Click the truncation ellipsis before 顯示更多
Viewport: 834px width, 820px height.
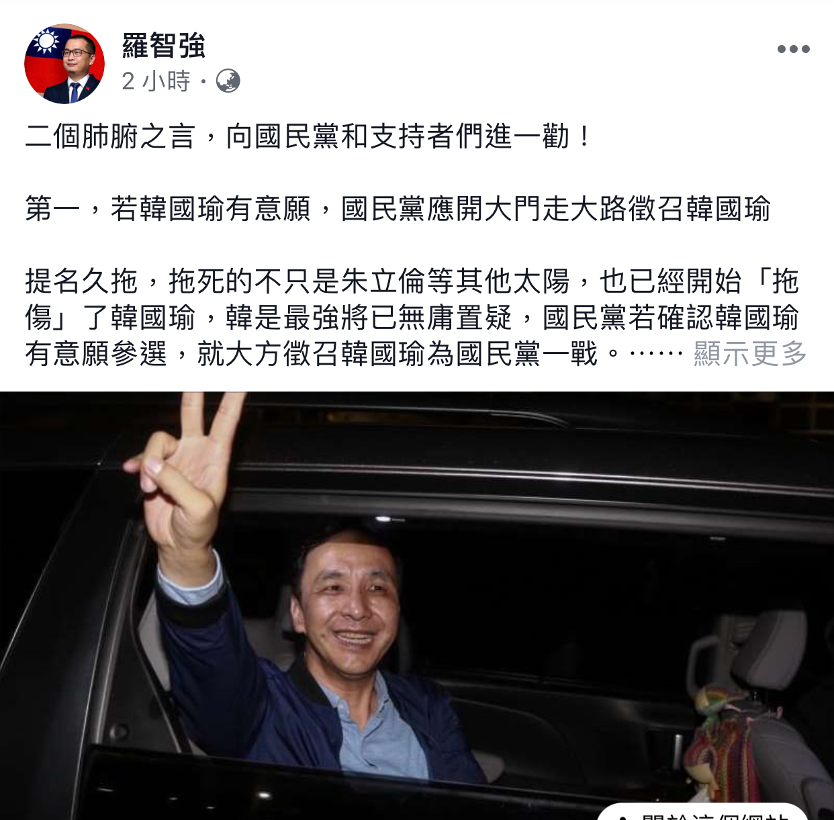pos(655,354)
